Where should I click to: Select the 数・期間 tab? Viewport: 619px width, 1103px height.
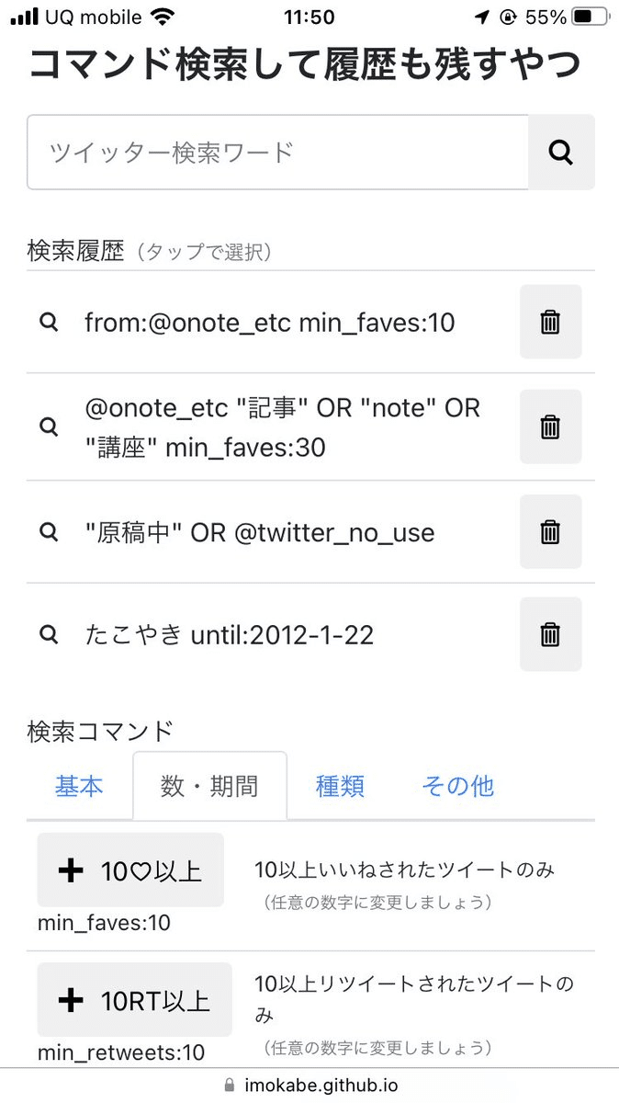209,787
